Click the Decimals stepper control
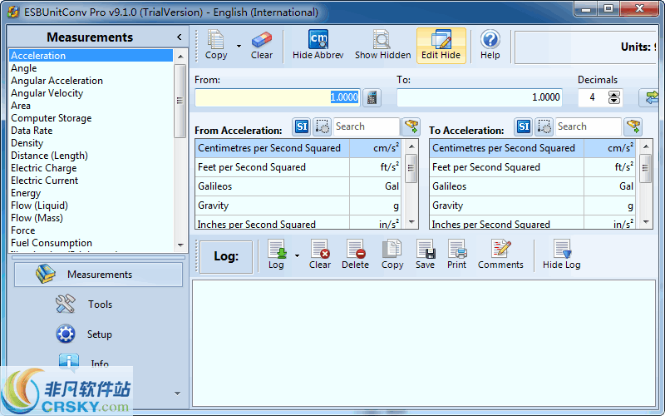The height and width of the screenshot is (416, 665). click(614, 97)
